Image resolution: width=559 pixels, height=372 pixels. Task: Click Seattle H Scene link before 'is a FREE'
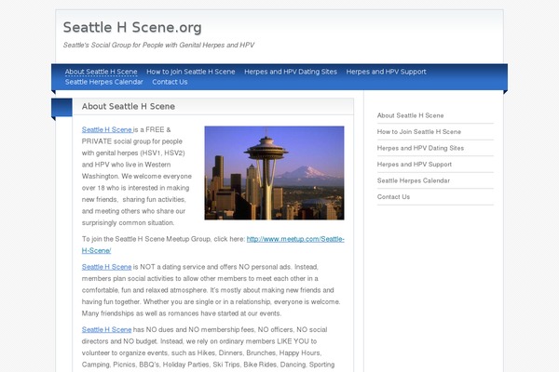107,129
